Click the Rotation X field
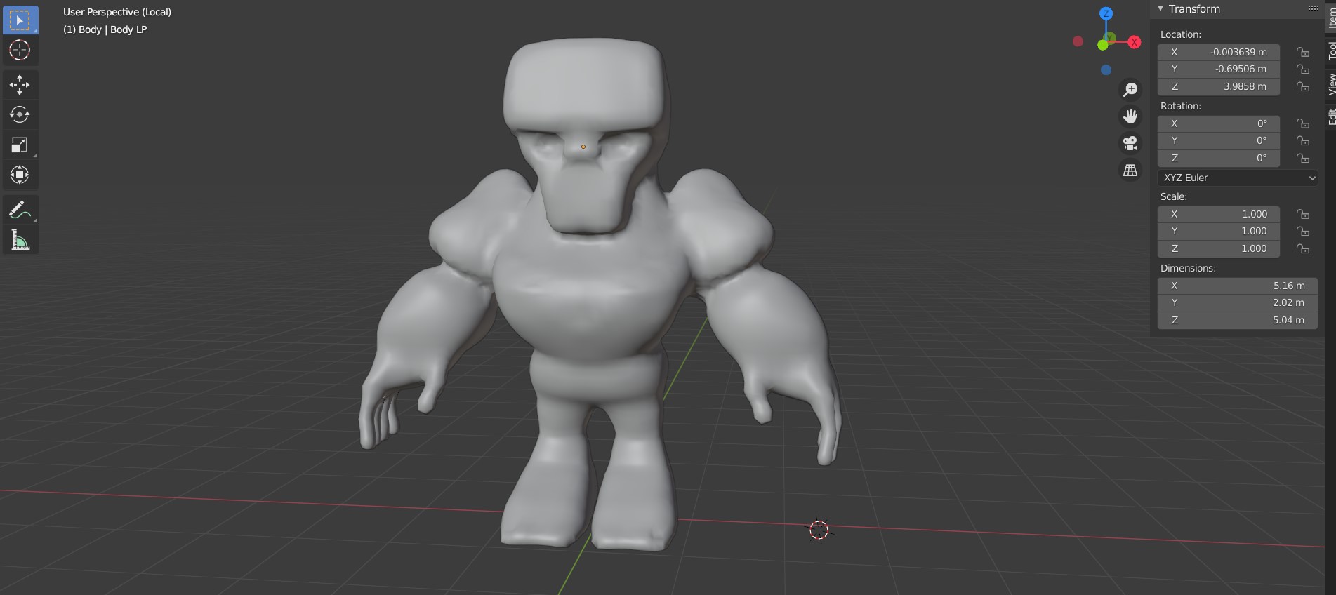 [1219, 123]
